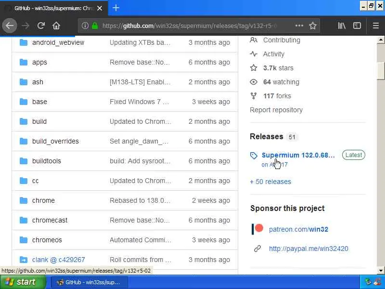Open the Activity link
The image size is (385, 289).
coord(273,54)
